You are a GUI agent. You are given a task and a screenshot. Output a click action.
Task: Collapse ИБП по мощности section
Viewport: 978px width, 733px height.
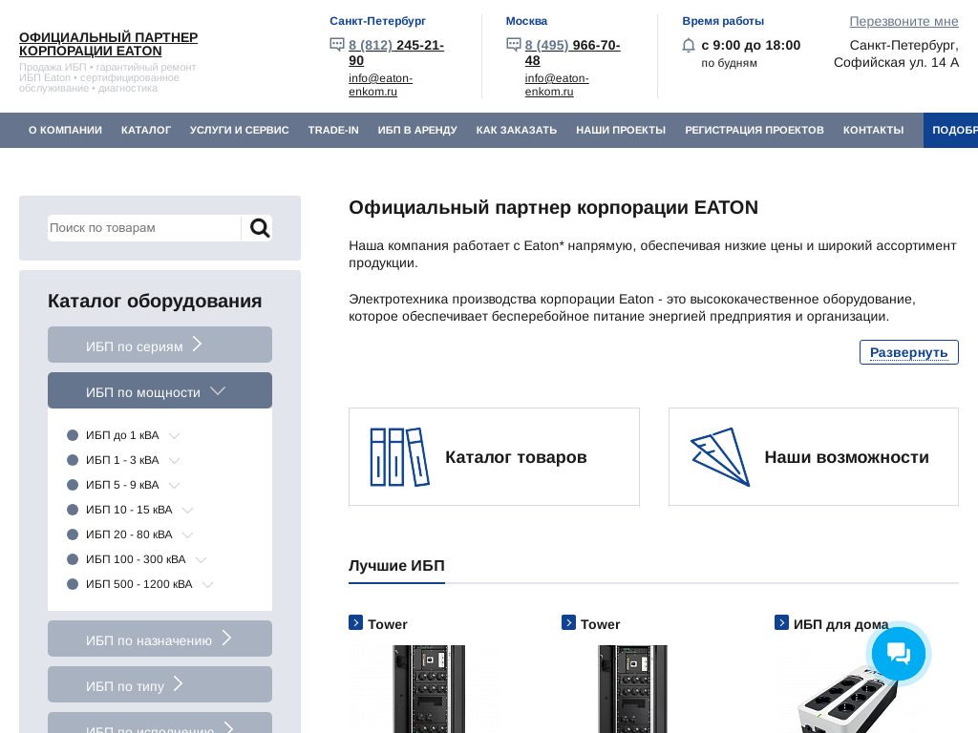[x=159, y=390]
